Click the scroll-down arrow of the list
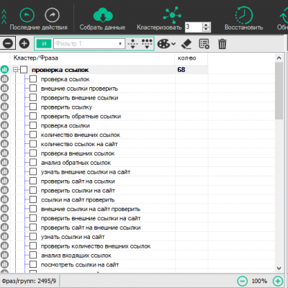288x288 pixels. point(279,268)
